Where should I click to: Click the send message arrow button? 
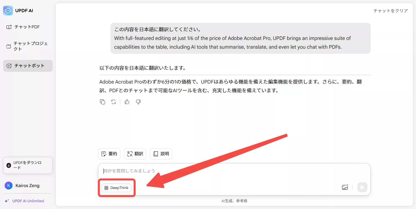click(x=362, y=187)
